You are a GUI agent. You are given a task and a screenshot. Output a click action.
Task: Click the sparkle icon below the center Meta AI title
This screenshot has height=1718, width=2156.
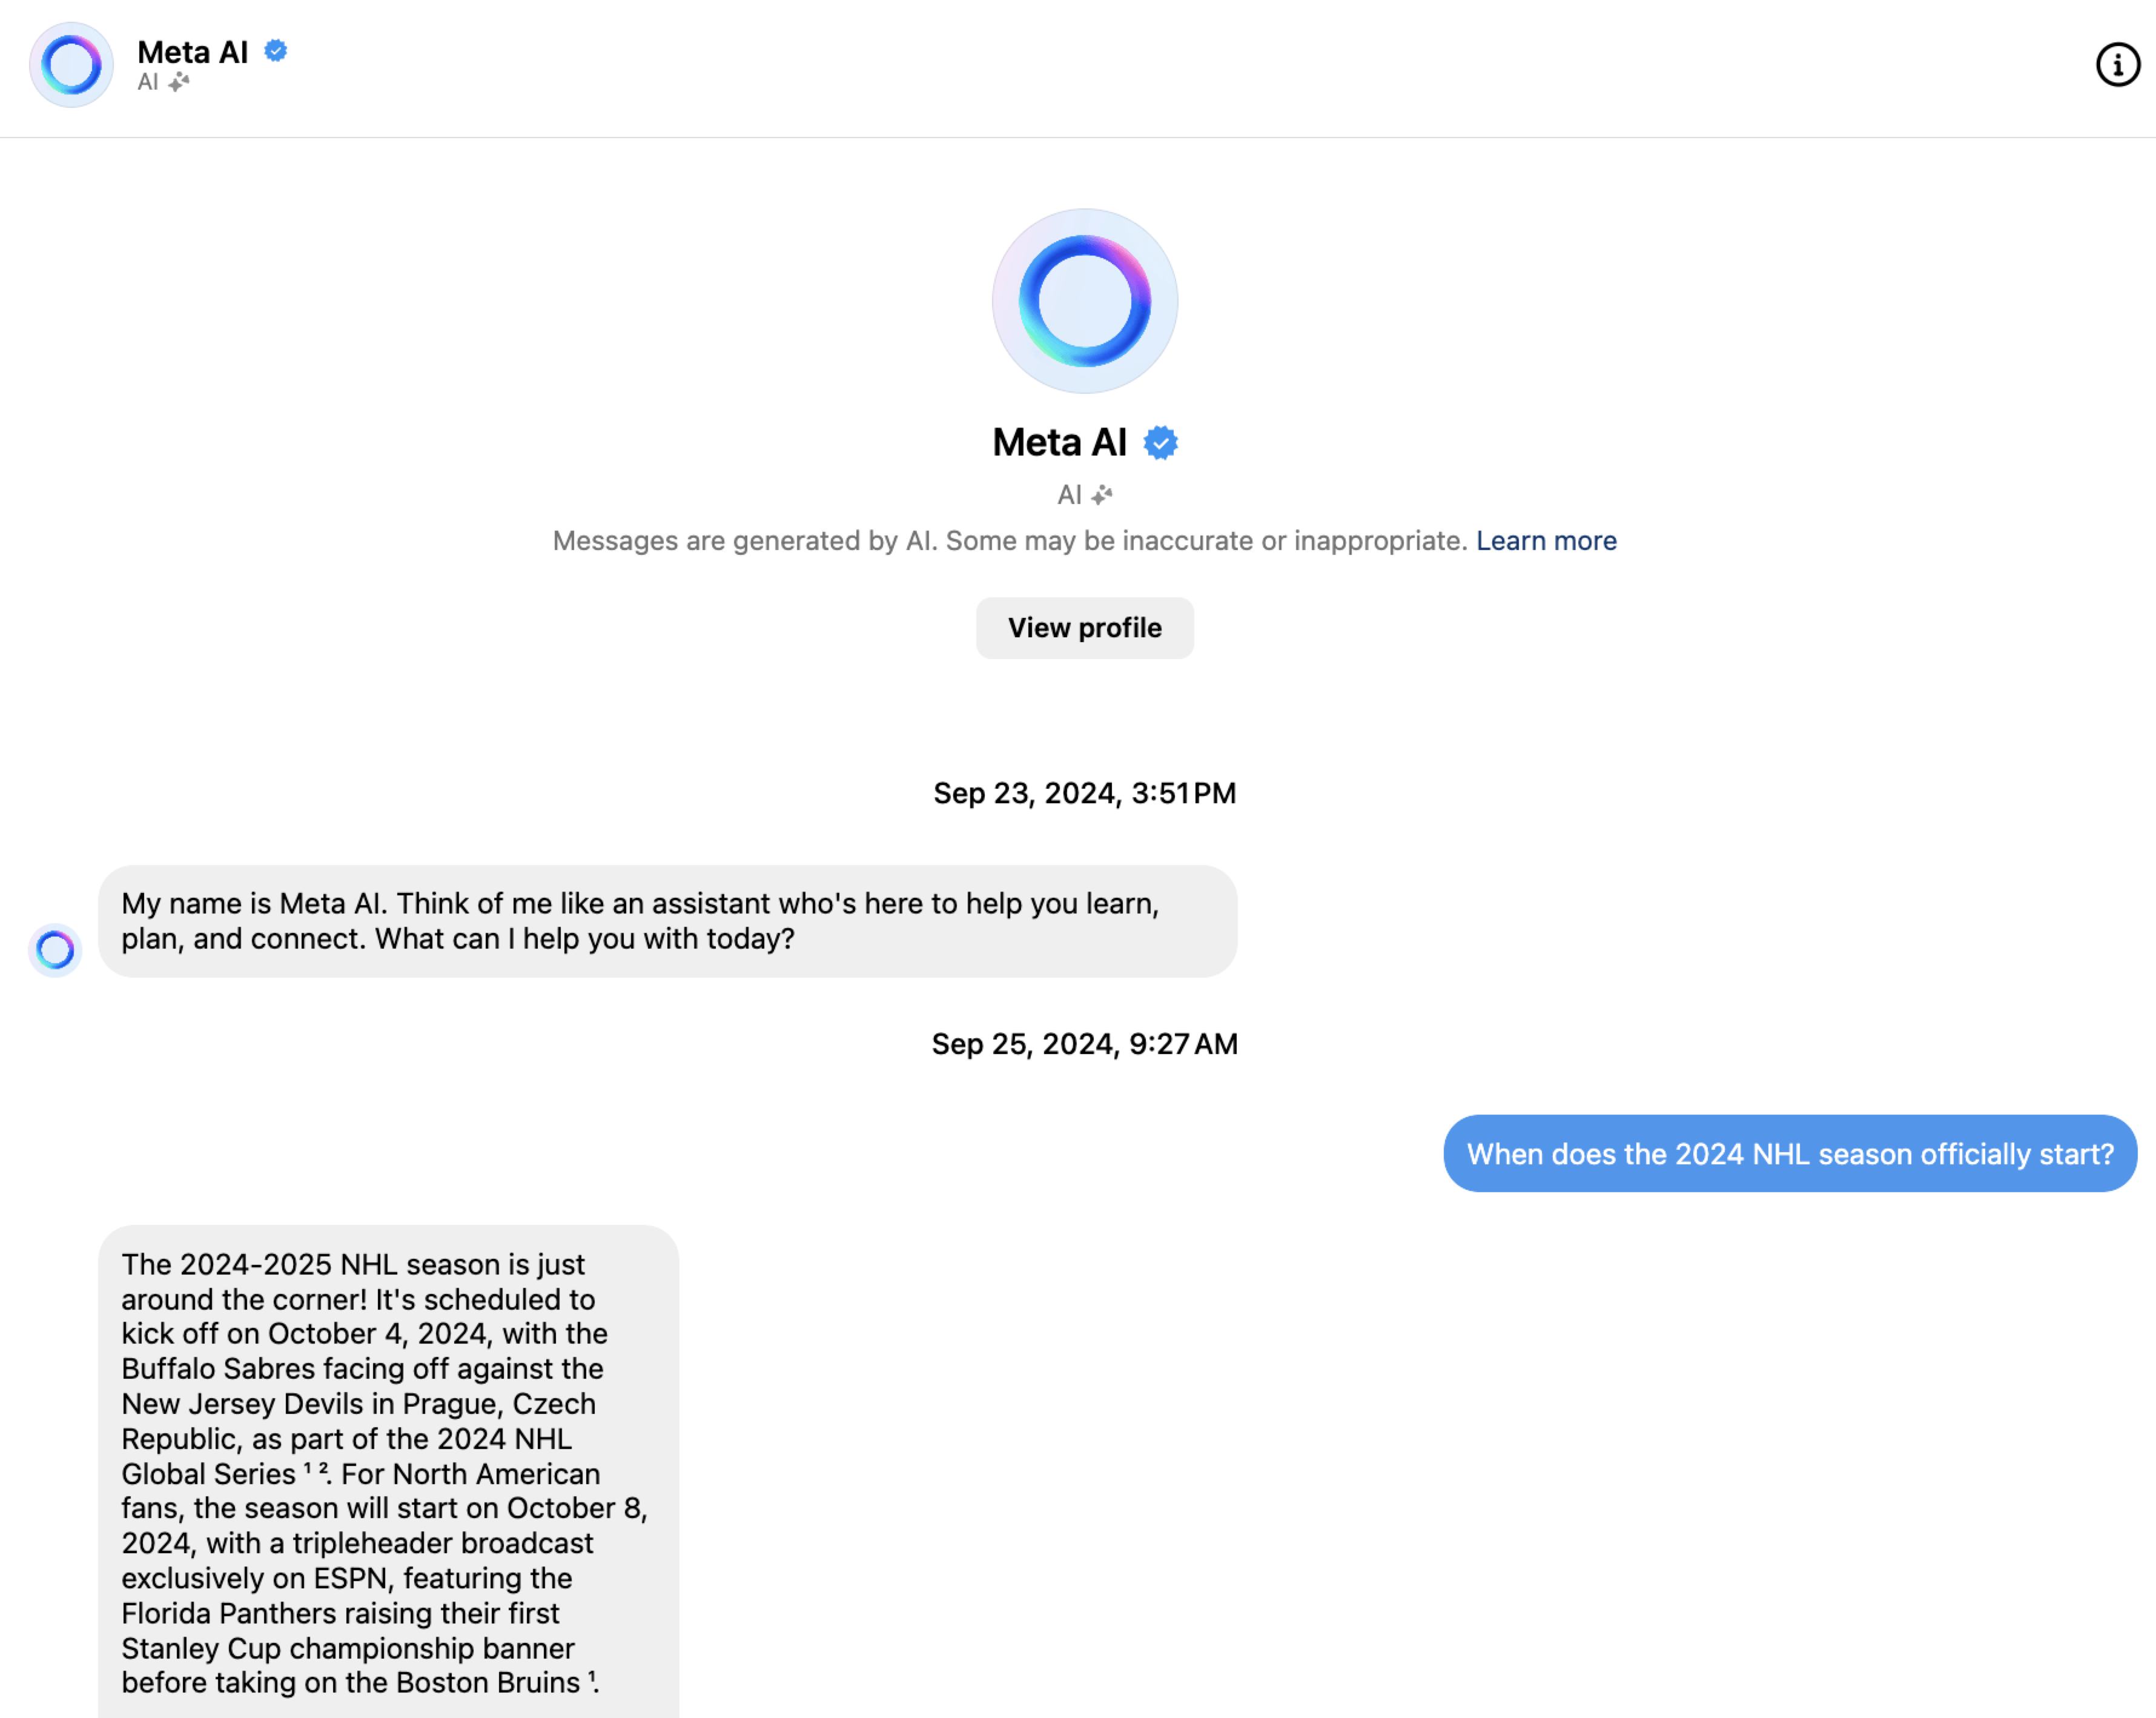click(x=1102, y=495)
